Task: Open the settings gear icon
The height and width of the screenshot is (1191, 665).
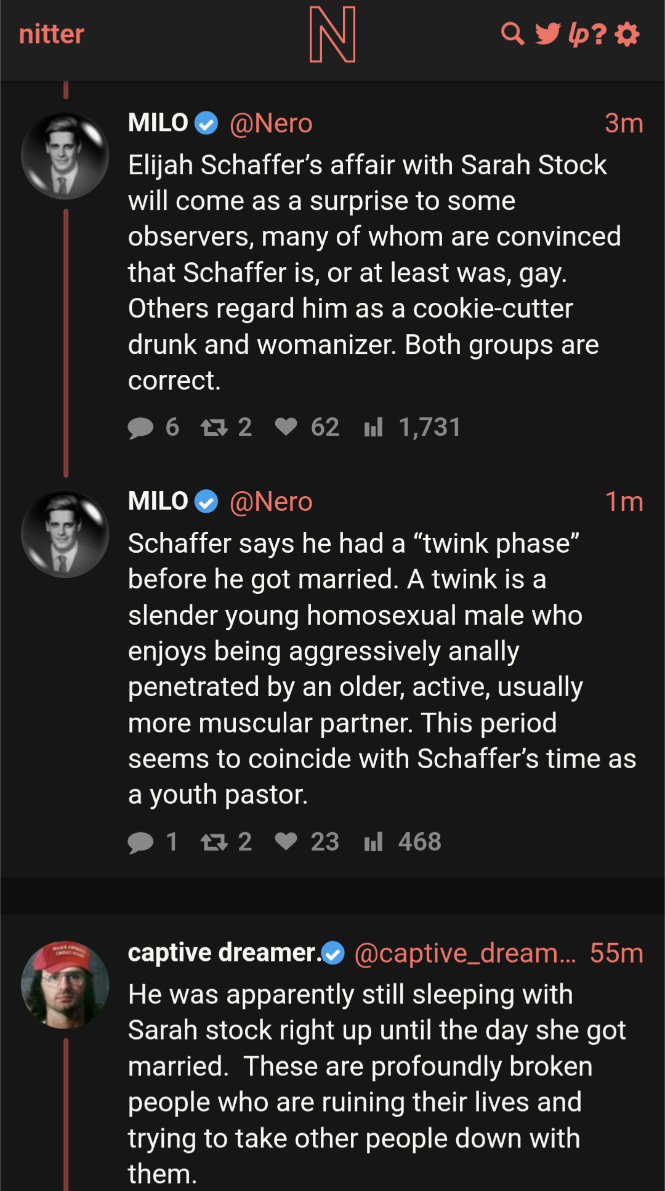Action: click(x=627, y=34)
